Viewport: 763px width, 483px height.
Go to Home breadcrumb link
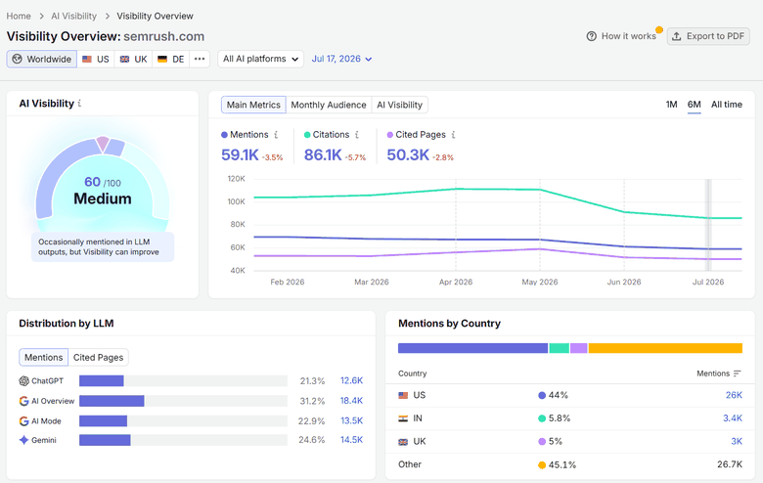point(19,16)
